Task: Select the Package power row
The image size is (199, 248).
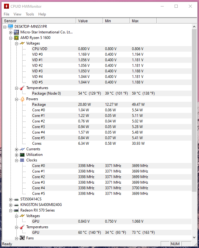Action: point(112,105)
